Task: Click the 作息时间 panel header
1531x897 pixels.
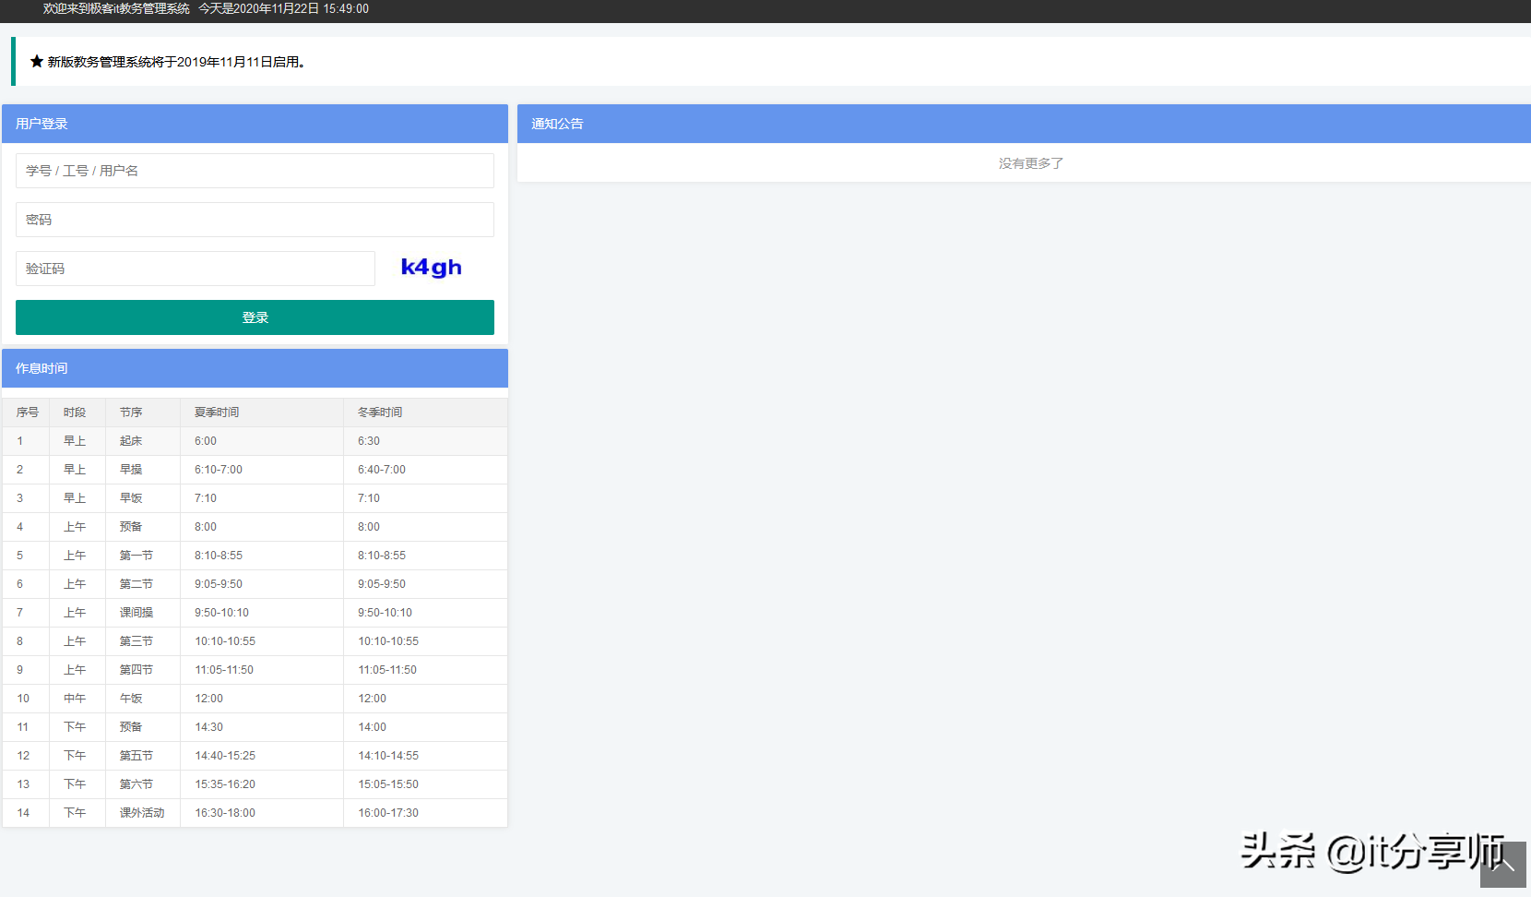Action: 41,368
